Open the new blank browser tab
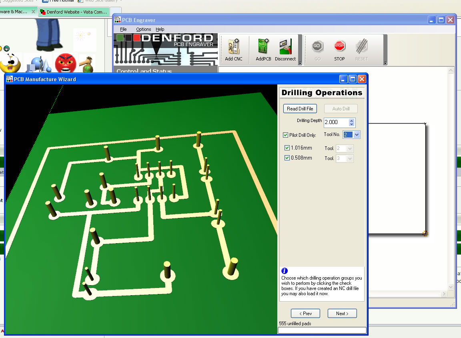This screenshot has height=338, width=461. pyautogui.click(x=116, y=12)
